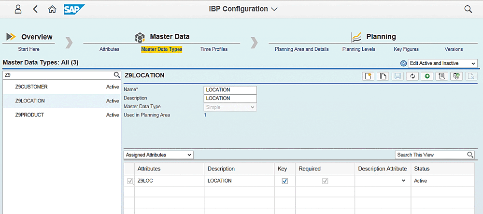Open the user profile icon
This screenshot has height=214, width=483.
point(18,9)
